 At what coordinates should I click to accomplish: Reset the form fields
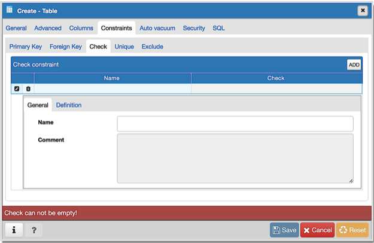[x=352, y=230]
